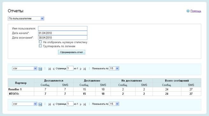Open the bottom Показывать по 15 dropdown
The image size is (209, 116).
[x=114, y=104]
